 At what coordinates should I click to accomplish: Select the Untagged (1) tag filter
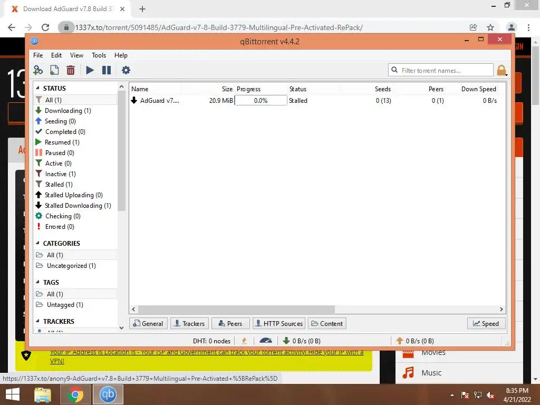(x=75, y=305)
